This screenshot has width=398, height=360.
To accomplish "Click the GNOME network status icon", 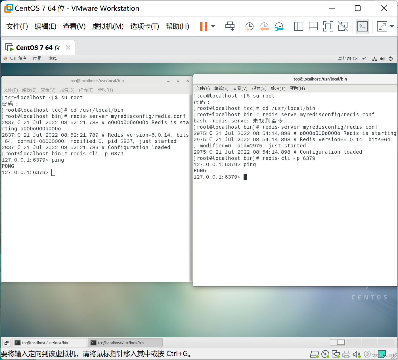I will click(374, 59).
